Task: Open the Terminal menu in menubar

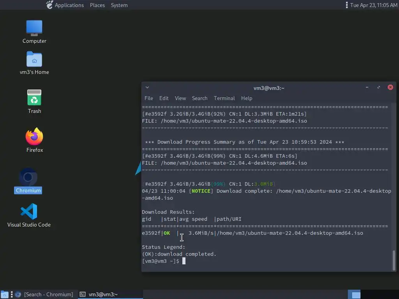Action: (224, 98)
